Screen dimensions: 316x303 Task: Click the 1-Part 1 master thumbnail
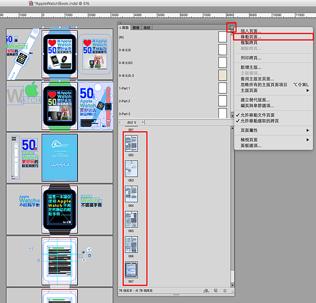[x=222, y=88]
